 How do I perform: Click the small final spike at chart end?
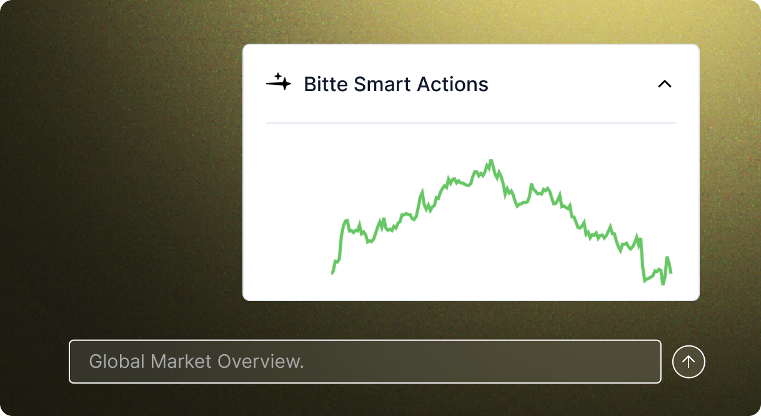[667, 258]
